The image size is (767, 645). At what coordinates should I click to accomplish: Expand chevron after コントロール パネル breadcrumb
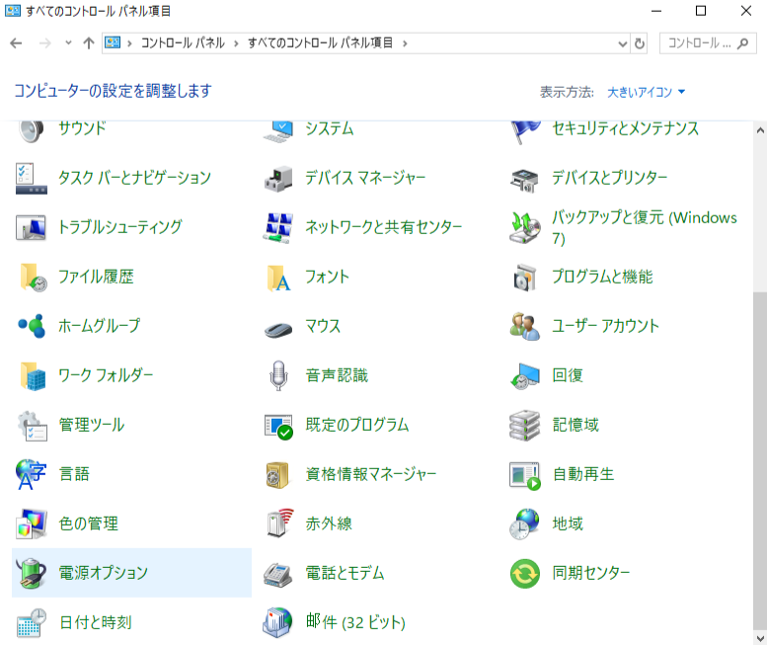[235, 43]
